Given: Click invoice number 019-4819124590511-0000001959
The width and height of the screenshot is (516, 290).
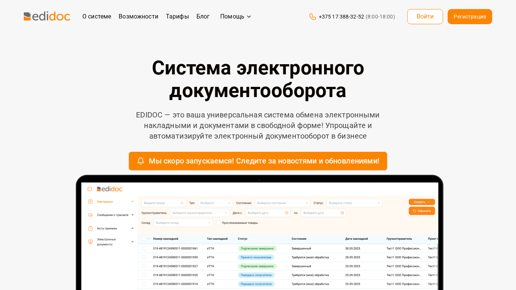Looking at the screenshot, I should click(x=175, y=257).
